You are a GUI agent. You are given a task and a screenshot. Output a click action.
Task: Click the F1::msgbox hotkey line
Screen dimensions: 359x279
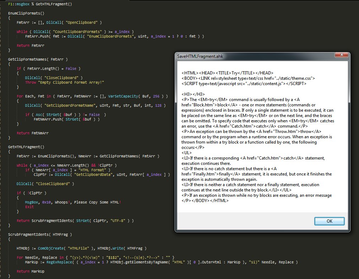[x=40, y=4]
